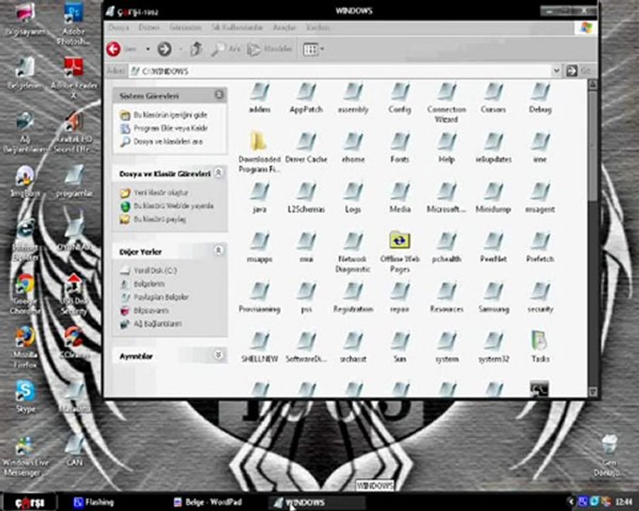Viewport: 639px width, 511px height.
Task: Click the system tray clock
Action: pos(624,502)
